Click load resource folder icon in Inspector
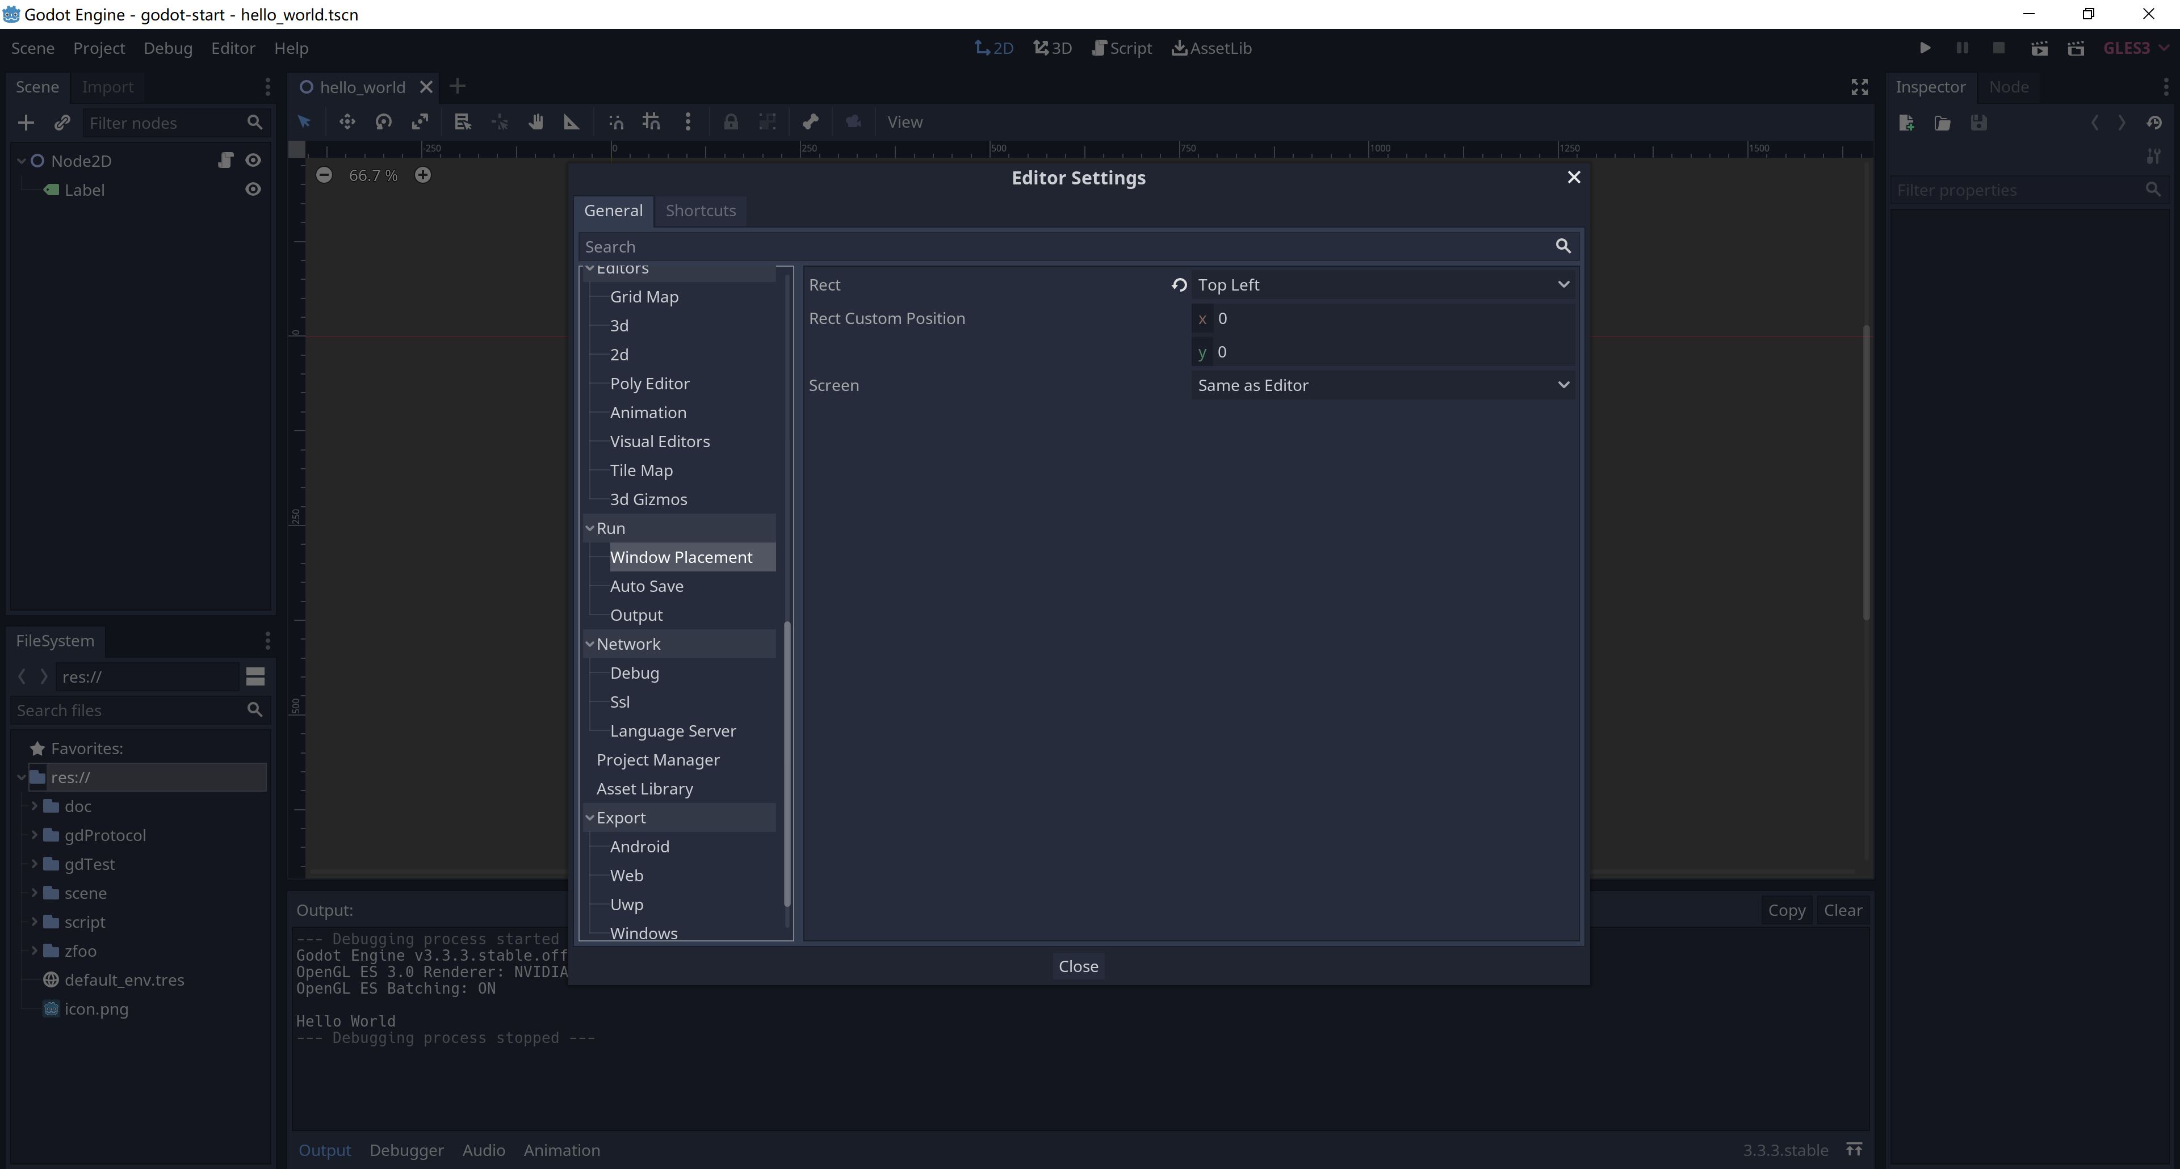The width and height of the screenshot is (2180, 1169). [x=1943, y=123]
